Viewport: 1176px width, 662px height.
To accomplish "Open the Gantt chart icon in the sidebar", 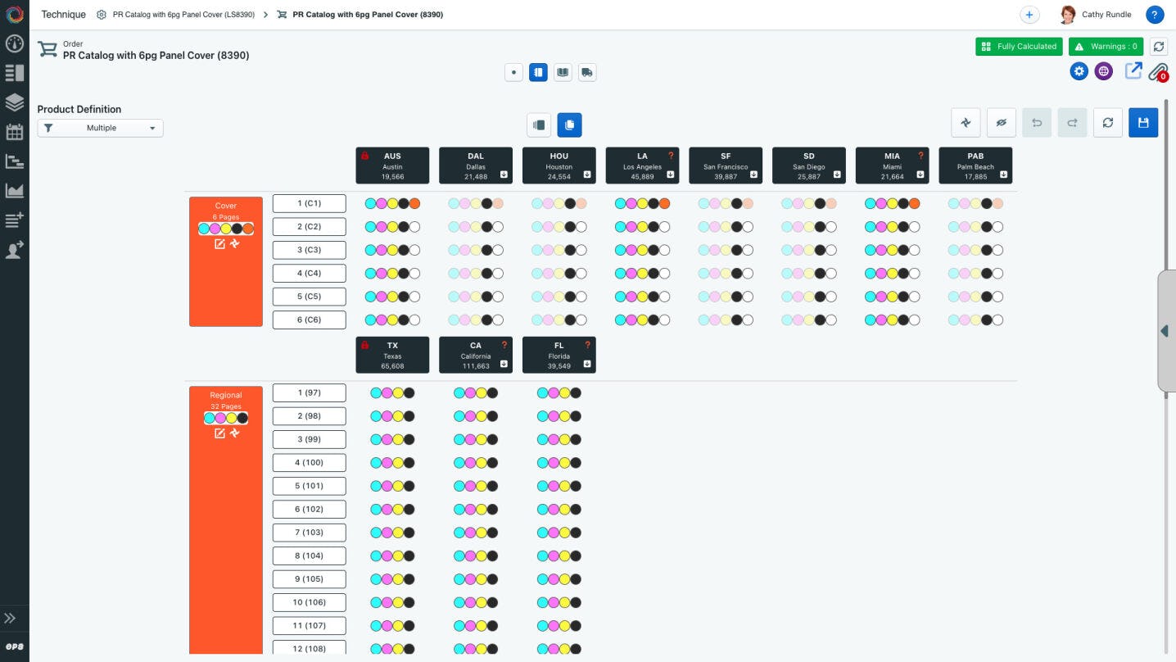I will (x=14, y=161).
